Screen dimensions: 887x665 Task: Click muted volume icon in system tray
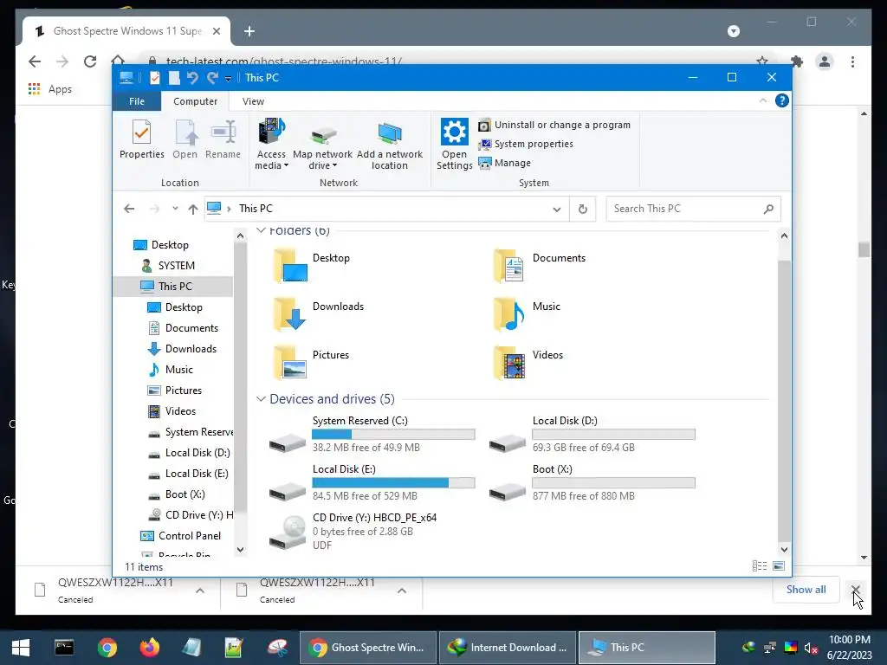pyautogui.click(x=811, y=648)
